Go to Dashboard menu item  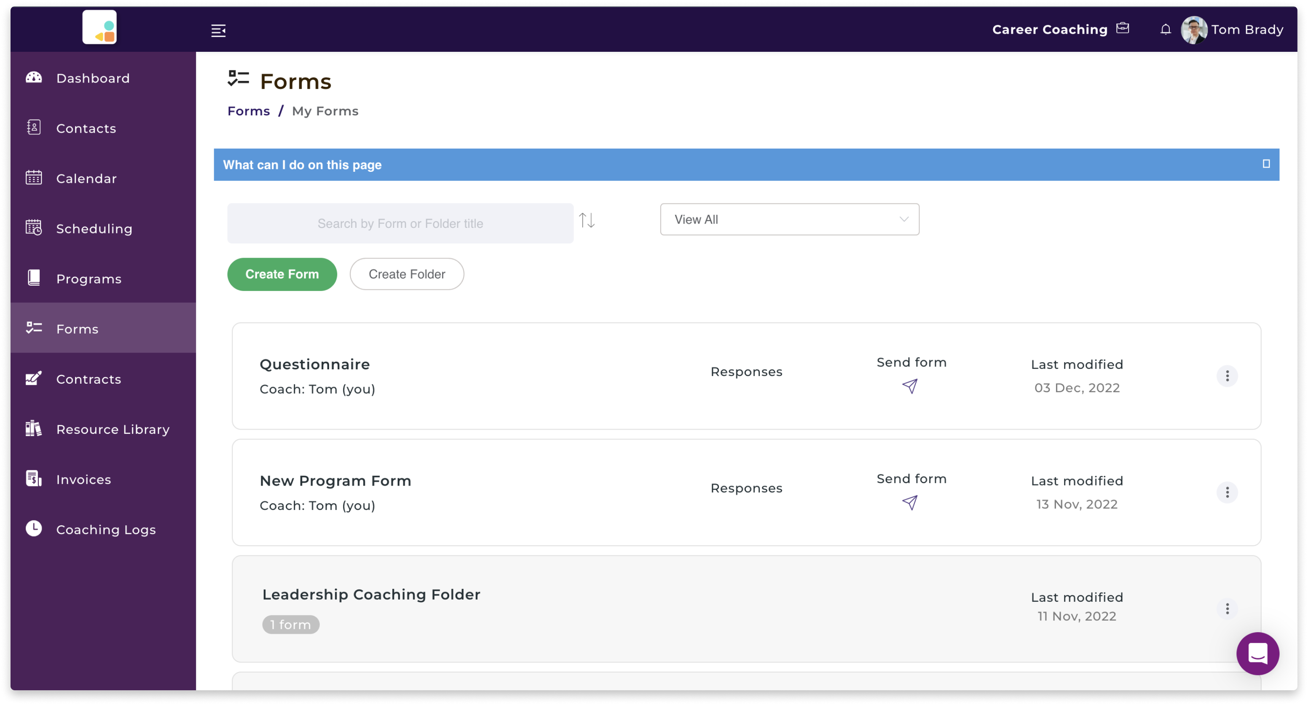(103, 77)
